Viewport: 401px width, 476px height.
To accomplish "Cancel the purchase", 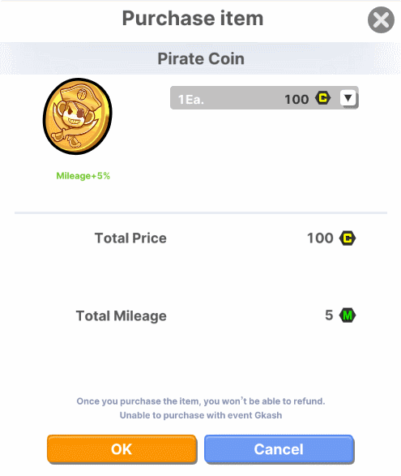I will [x=279, y=449].
